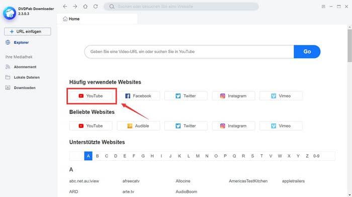
Task: Select letter X in the alphabet filter
Action: click(289, 156)
